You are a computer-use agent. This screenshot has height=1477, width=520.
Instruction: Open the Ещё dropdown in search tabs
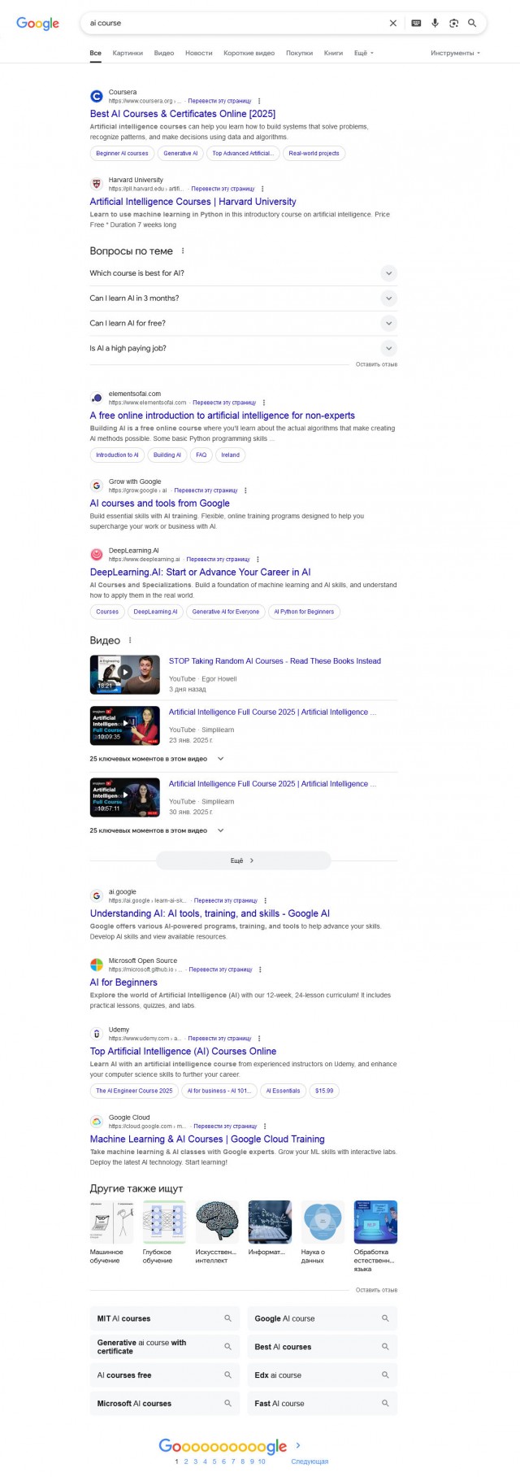point(364,53)
